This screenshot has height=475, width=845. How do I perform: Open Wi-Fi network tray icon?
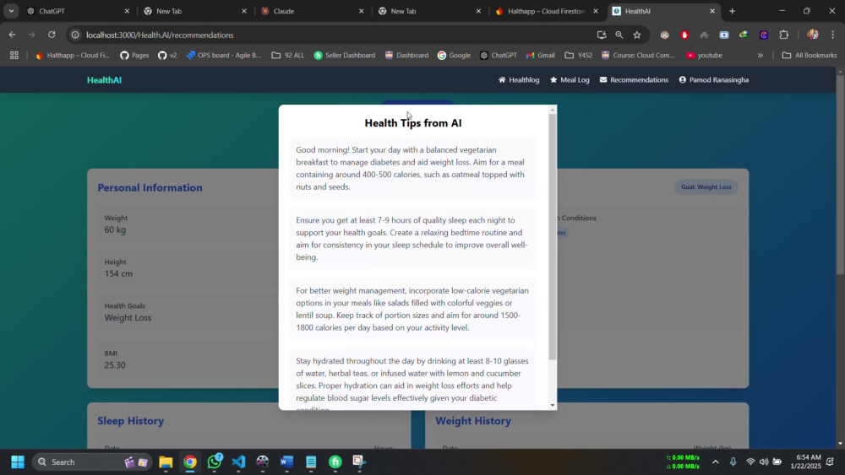[x=750, y=462]
